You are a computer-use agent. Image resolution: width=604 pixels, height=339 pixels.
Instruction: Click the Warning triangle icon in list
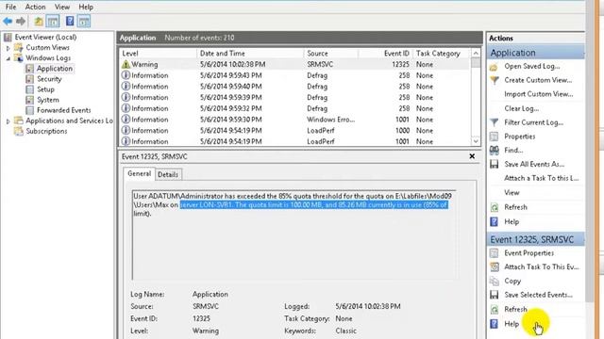[126, 64]
